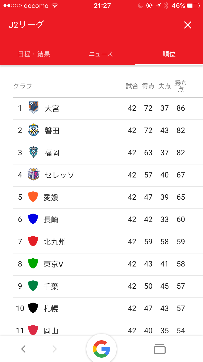Tap the orange shield beside 愛媛
The image size is (203, 362).
[x=33, y=197]
